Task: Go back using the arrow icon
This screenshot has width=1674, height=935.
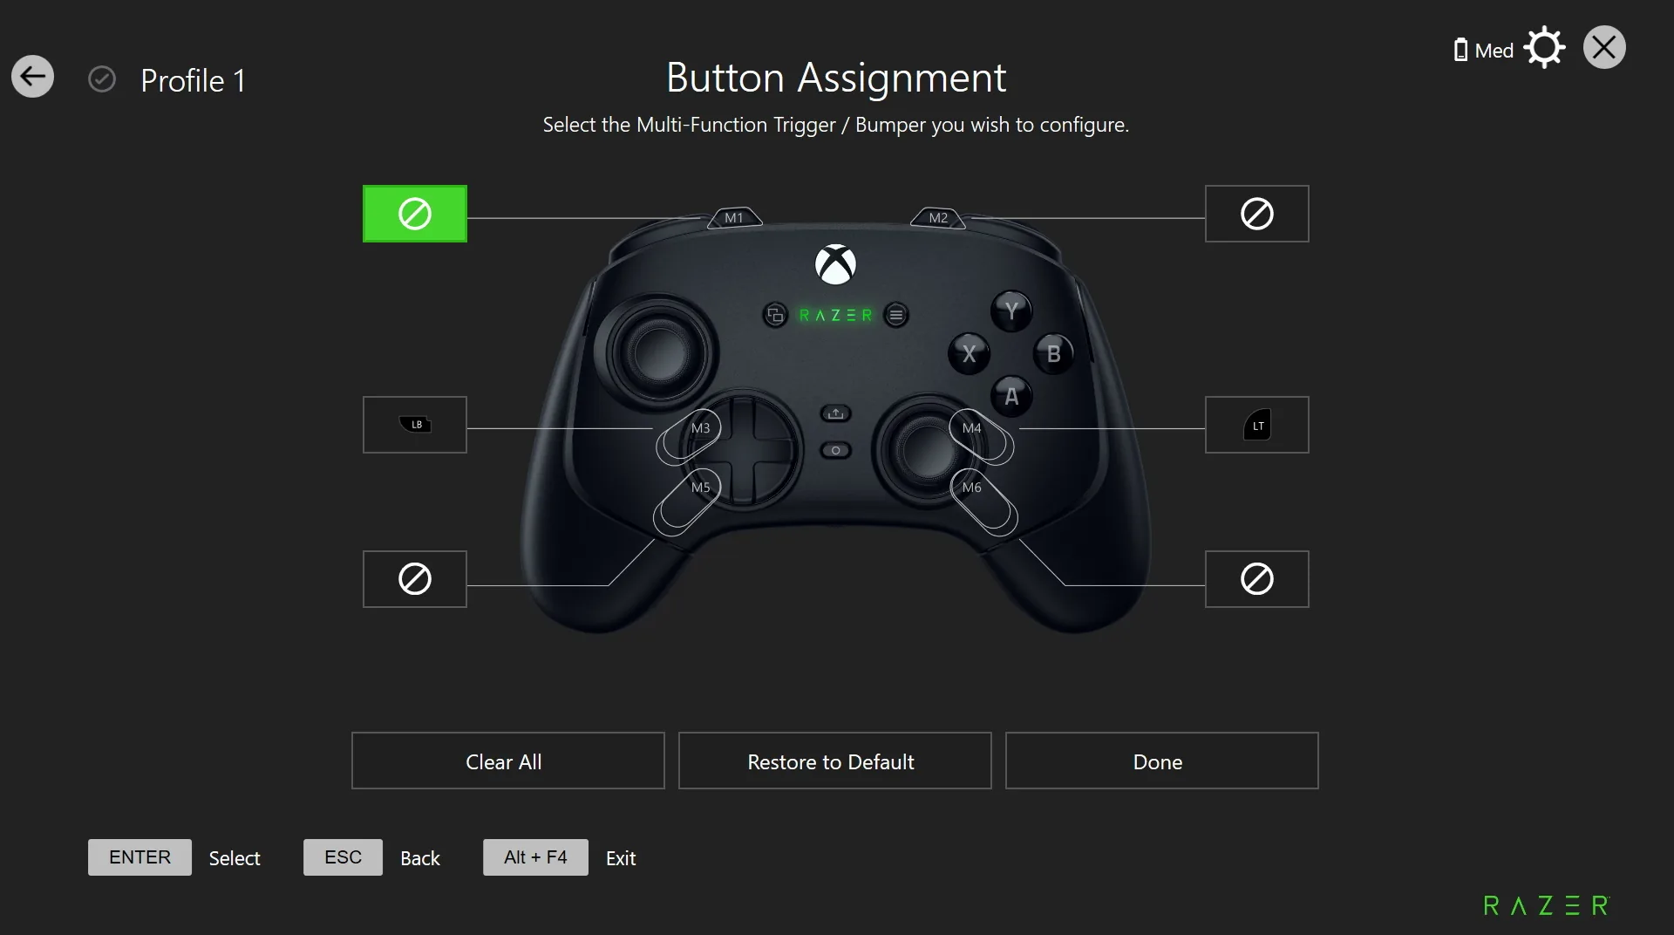Action: click(33, 77)
